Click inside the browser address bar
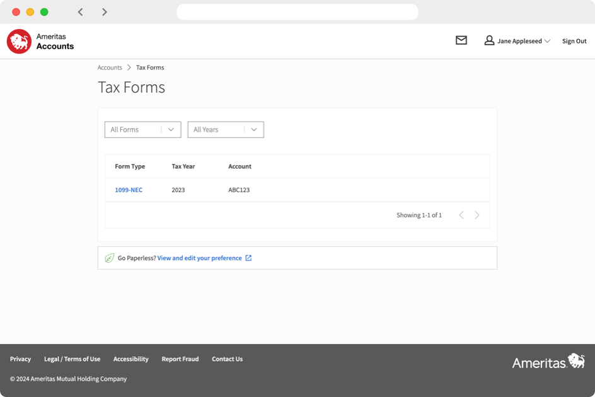 [x=297, y=12]
